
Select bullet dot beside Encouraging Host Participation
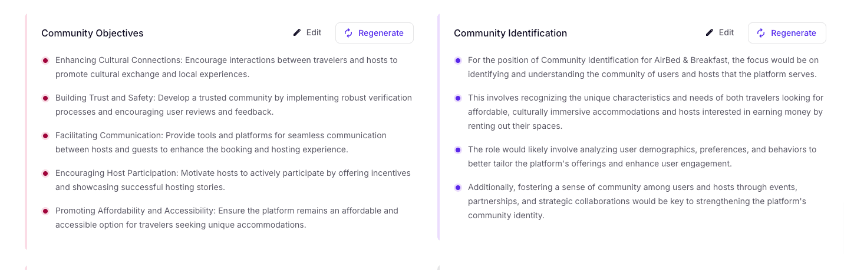[x=45, y=174]
